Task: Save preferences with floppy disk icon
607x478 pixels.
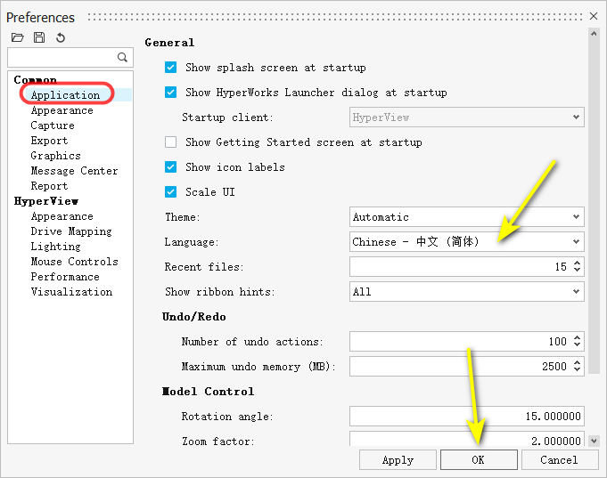Action: tap(39, 37)
